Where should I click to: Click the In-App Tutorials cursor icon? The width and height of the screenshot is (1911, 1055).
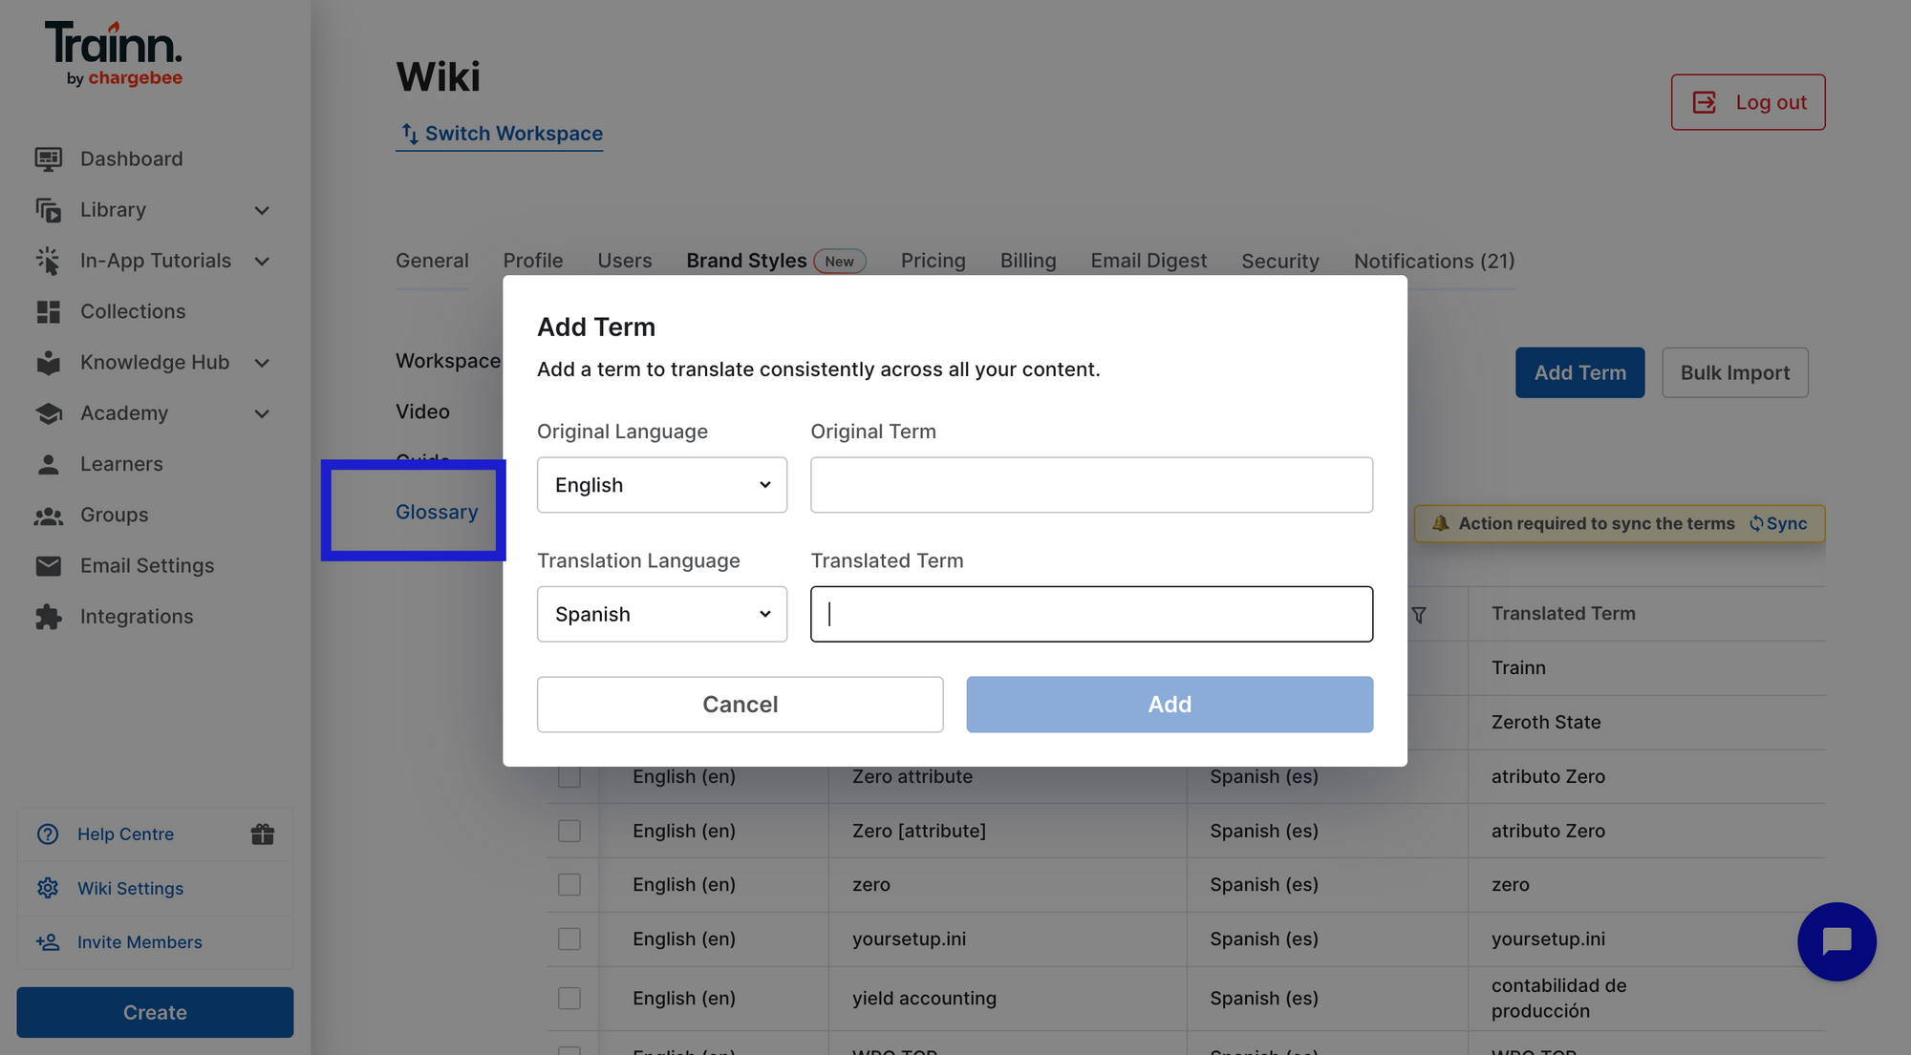click(49, 261)
